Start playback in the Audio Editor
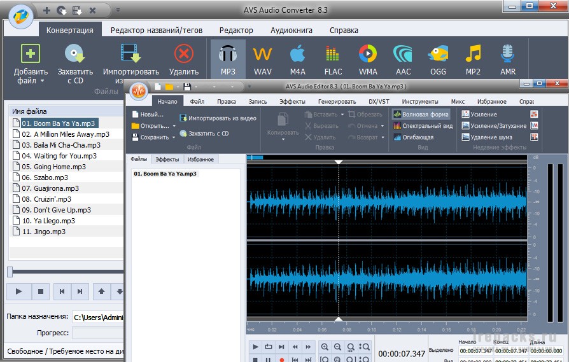The height and width of the screenshot is (362, 569). coord(255,347)
